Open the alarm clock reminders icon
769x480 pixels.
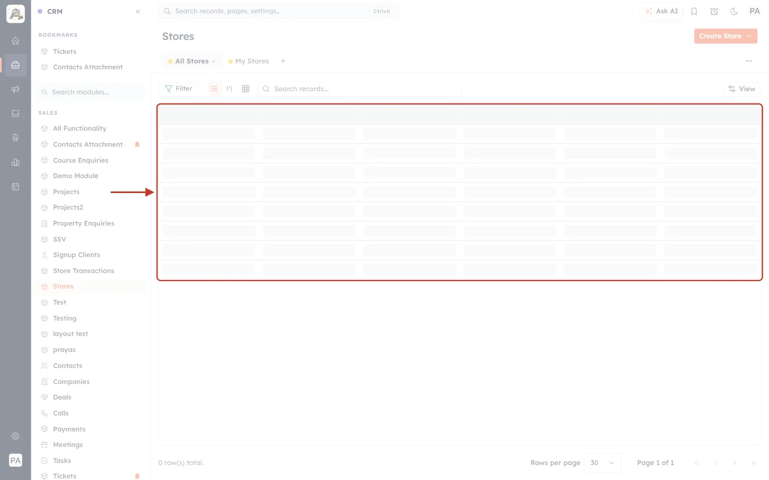click(x=714, y=11)
